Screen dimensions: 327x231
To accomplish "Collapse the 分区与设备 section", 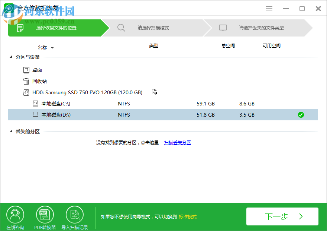I will coord(10,57).
